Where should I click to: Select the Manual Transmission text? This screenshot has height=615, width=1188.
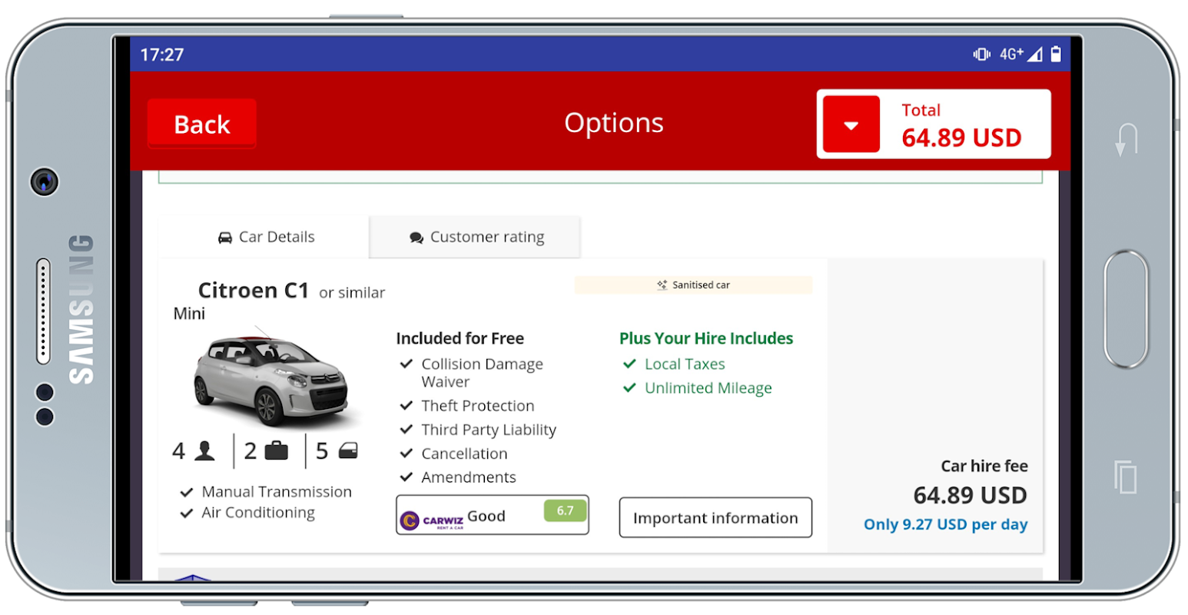coord(277,492)
